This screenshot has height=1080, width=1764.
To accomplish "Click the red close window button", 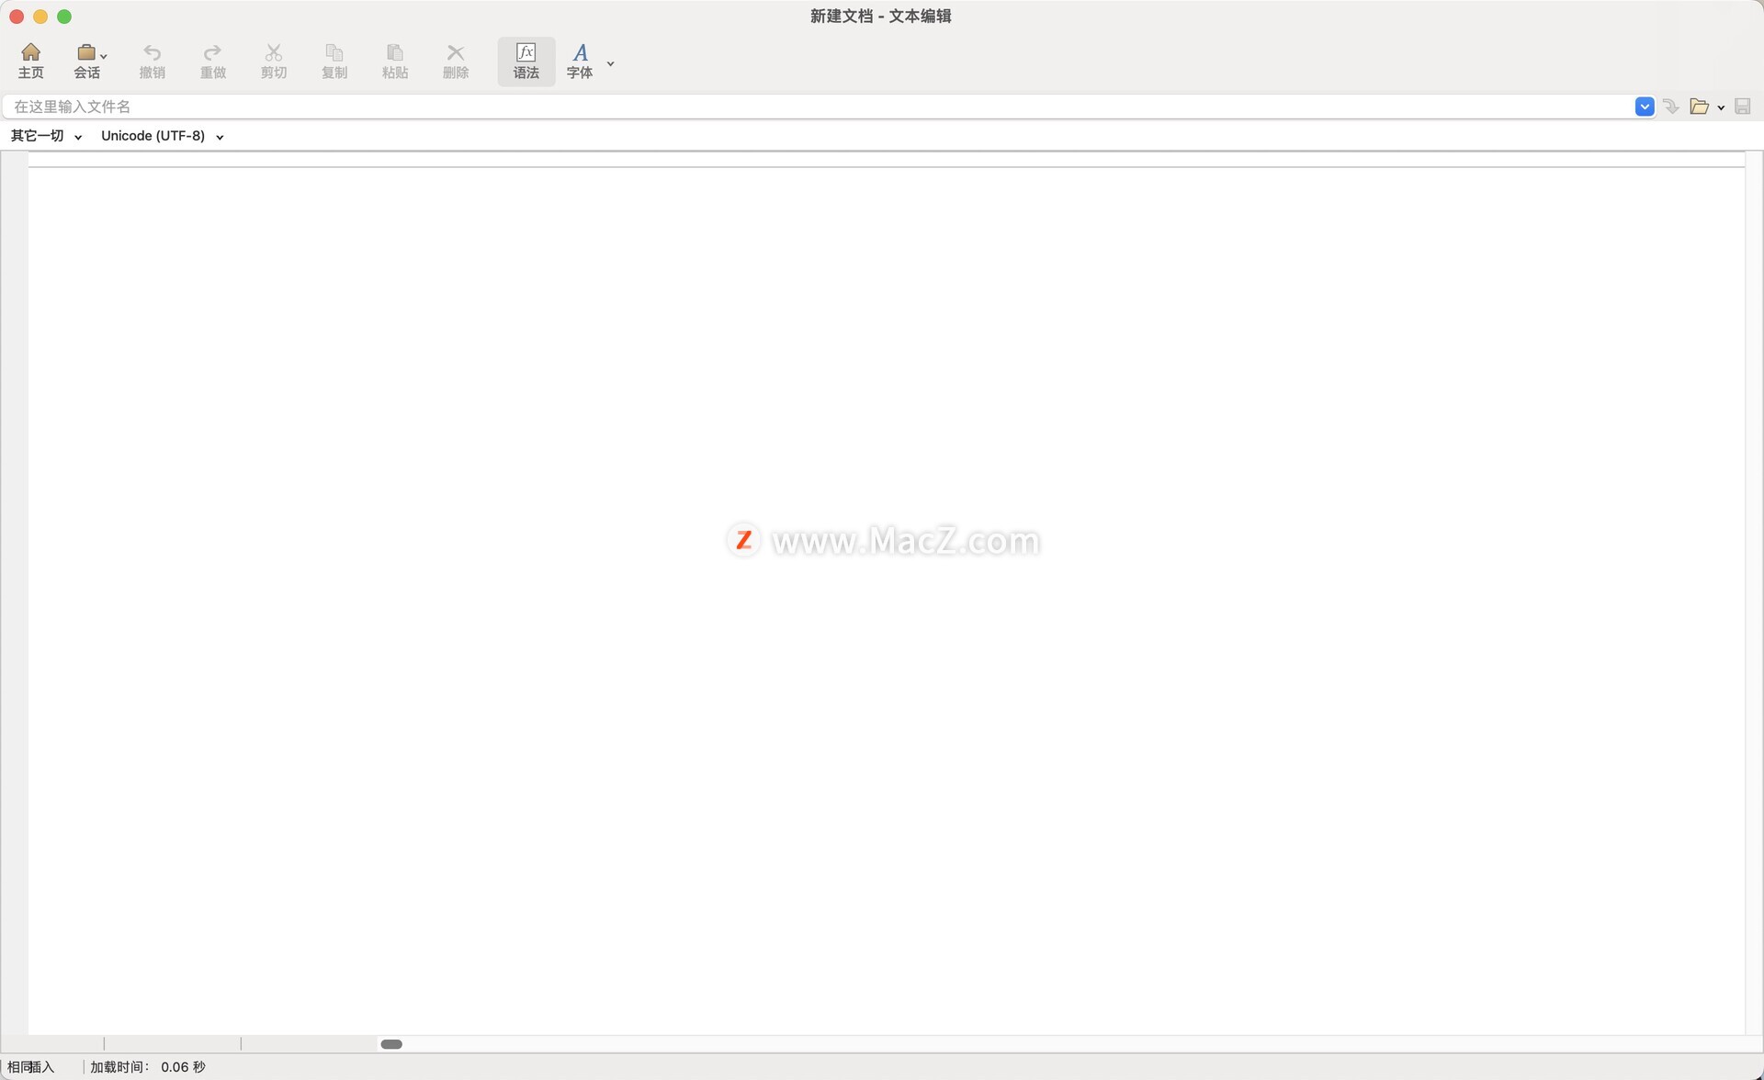I will point(17,17).
